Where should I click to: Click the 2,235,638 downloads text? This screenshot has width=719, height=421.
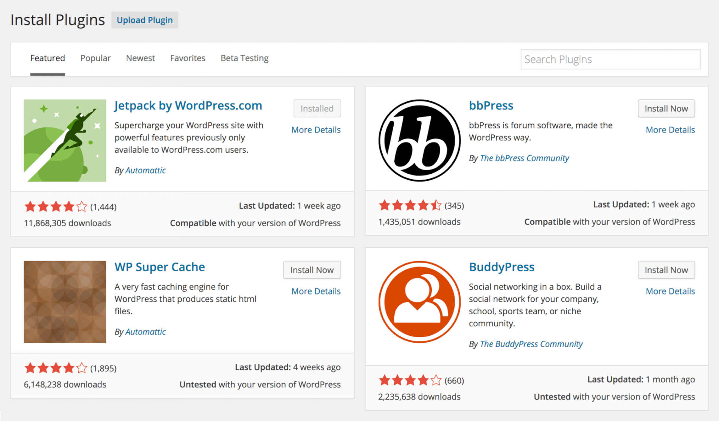coord(419,397)
